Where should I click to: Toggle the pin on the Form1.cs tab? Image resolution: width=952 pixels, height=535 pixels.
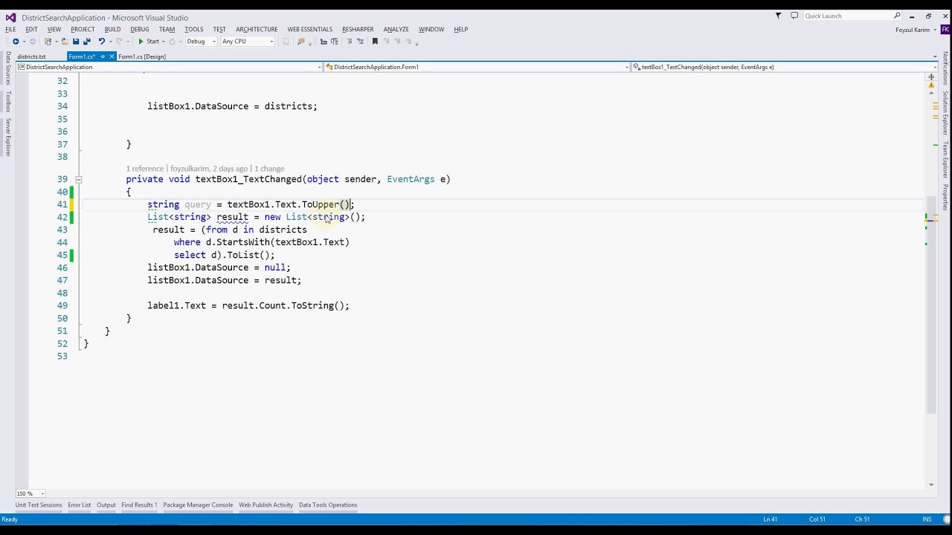103,56
